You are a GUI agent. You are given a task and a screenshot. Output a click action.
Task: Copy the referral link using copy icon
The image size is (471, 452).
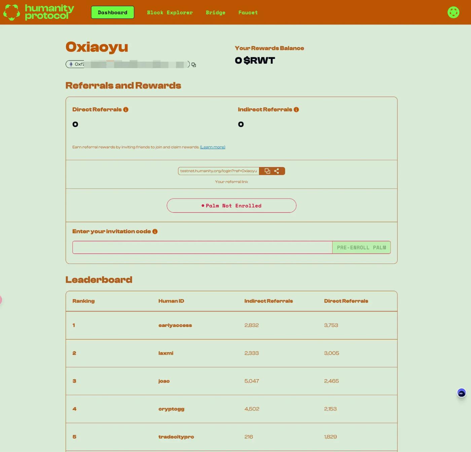[267, 171]
